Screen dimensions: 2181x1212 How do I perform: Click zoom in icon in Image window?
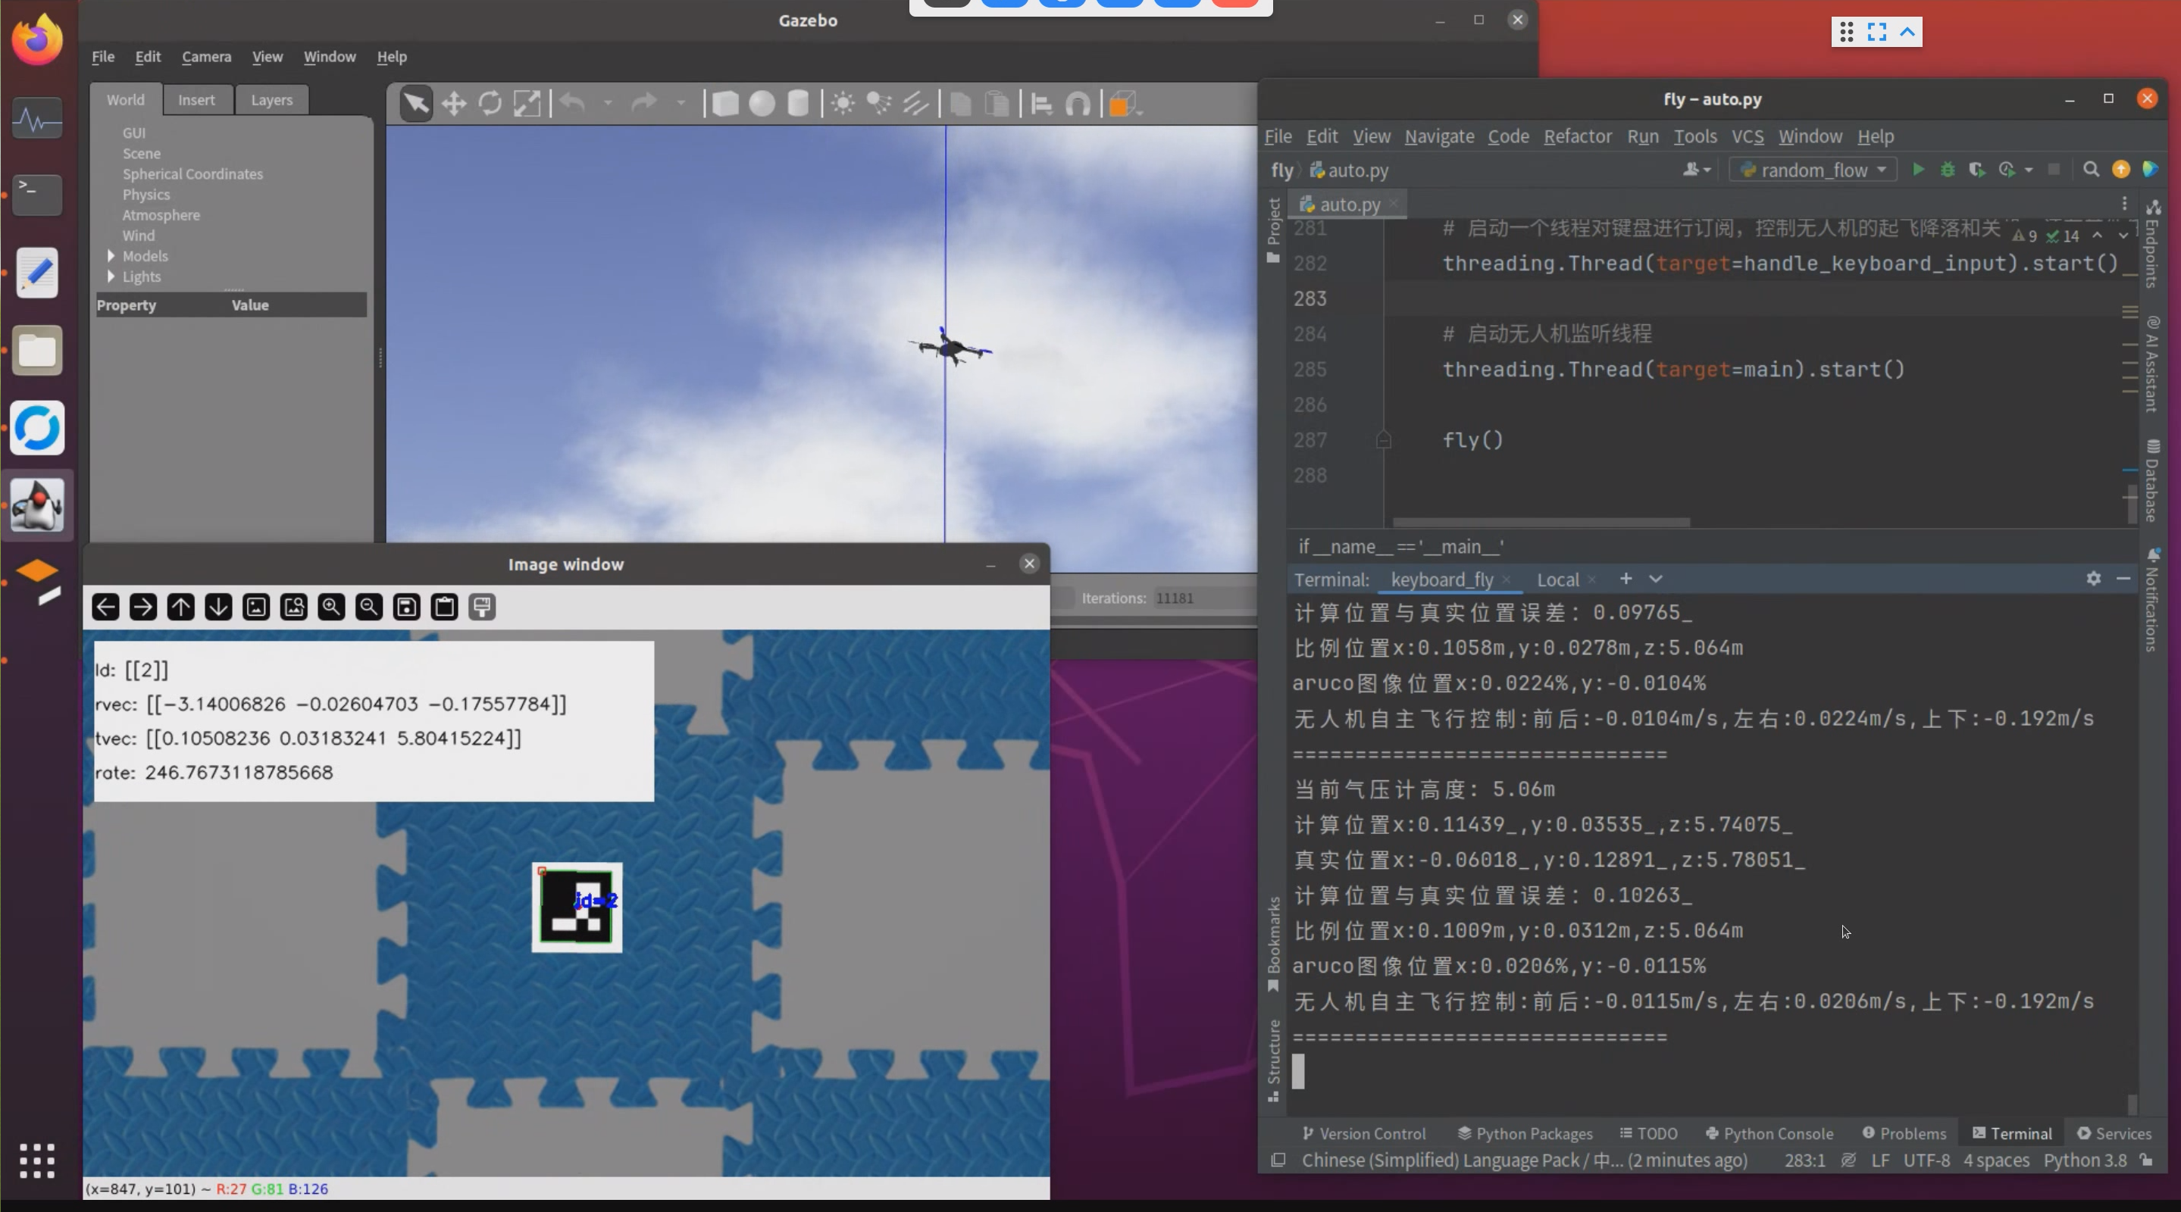(331, 607)
